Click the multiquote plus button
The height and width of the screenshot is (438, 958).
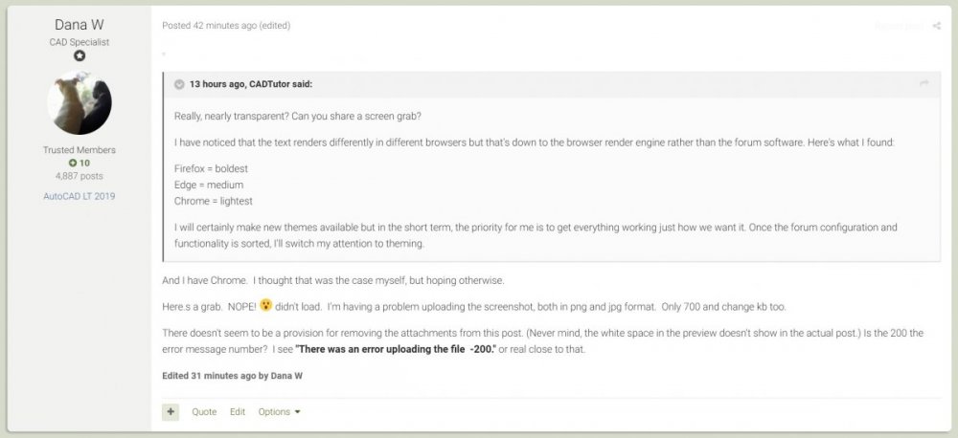[171, 412]
